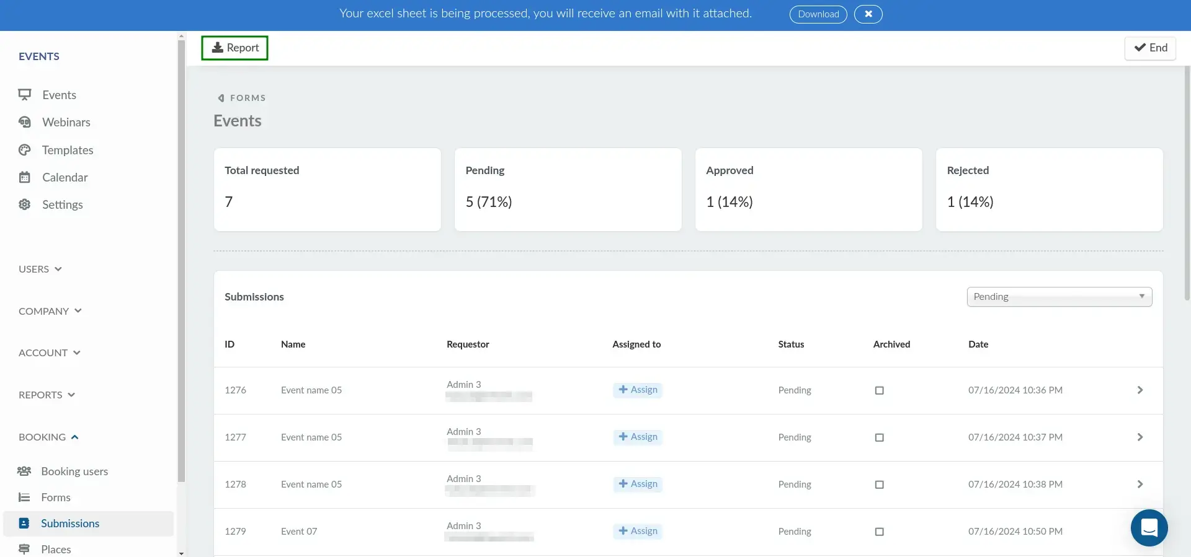Expand the COMPANY sidebar section
1191x557 pixels.
50,311
